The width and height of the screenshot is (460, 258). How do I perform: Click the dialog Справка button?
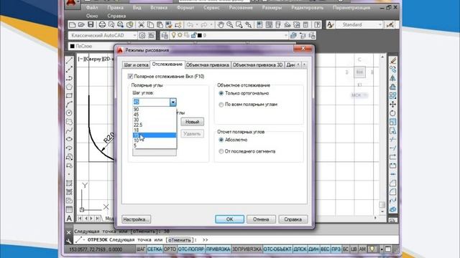[x=293, y=219]
